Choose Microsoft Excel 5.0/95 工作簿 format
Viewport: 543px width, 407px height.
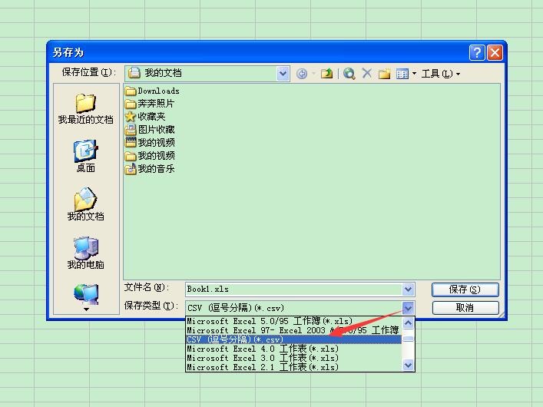(x=293, y=321)
